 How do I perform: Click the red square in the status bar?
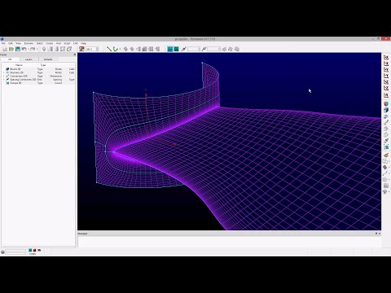(x=35, y=251)
